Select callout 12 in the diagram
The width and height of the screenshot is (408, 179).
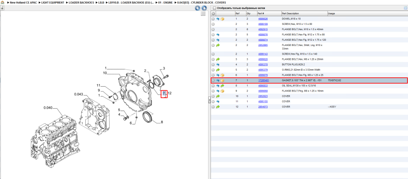click(170, 93)
